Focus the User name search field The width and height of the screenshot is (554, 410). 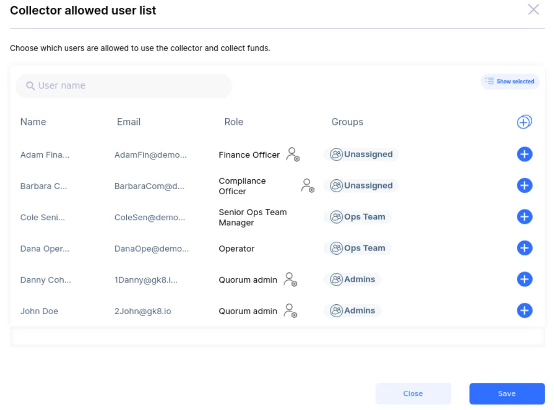coord(124,86)
